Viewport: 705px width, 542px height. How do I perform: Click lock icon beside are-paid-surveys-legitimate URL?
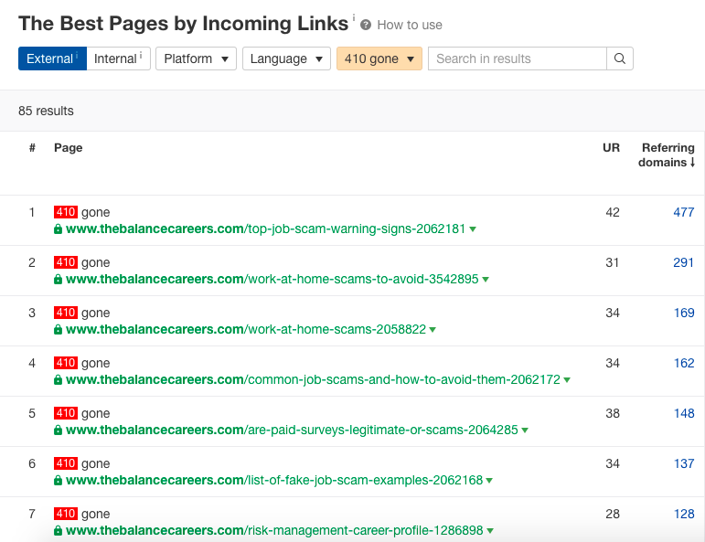coord(58,430)
